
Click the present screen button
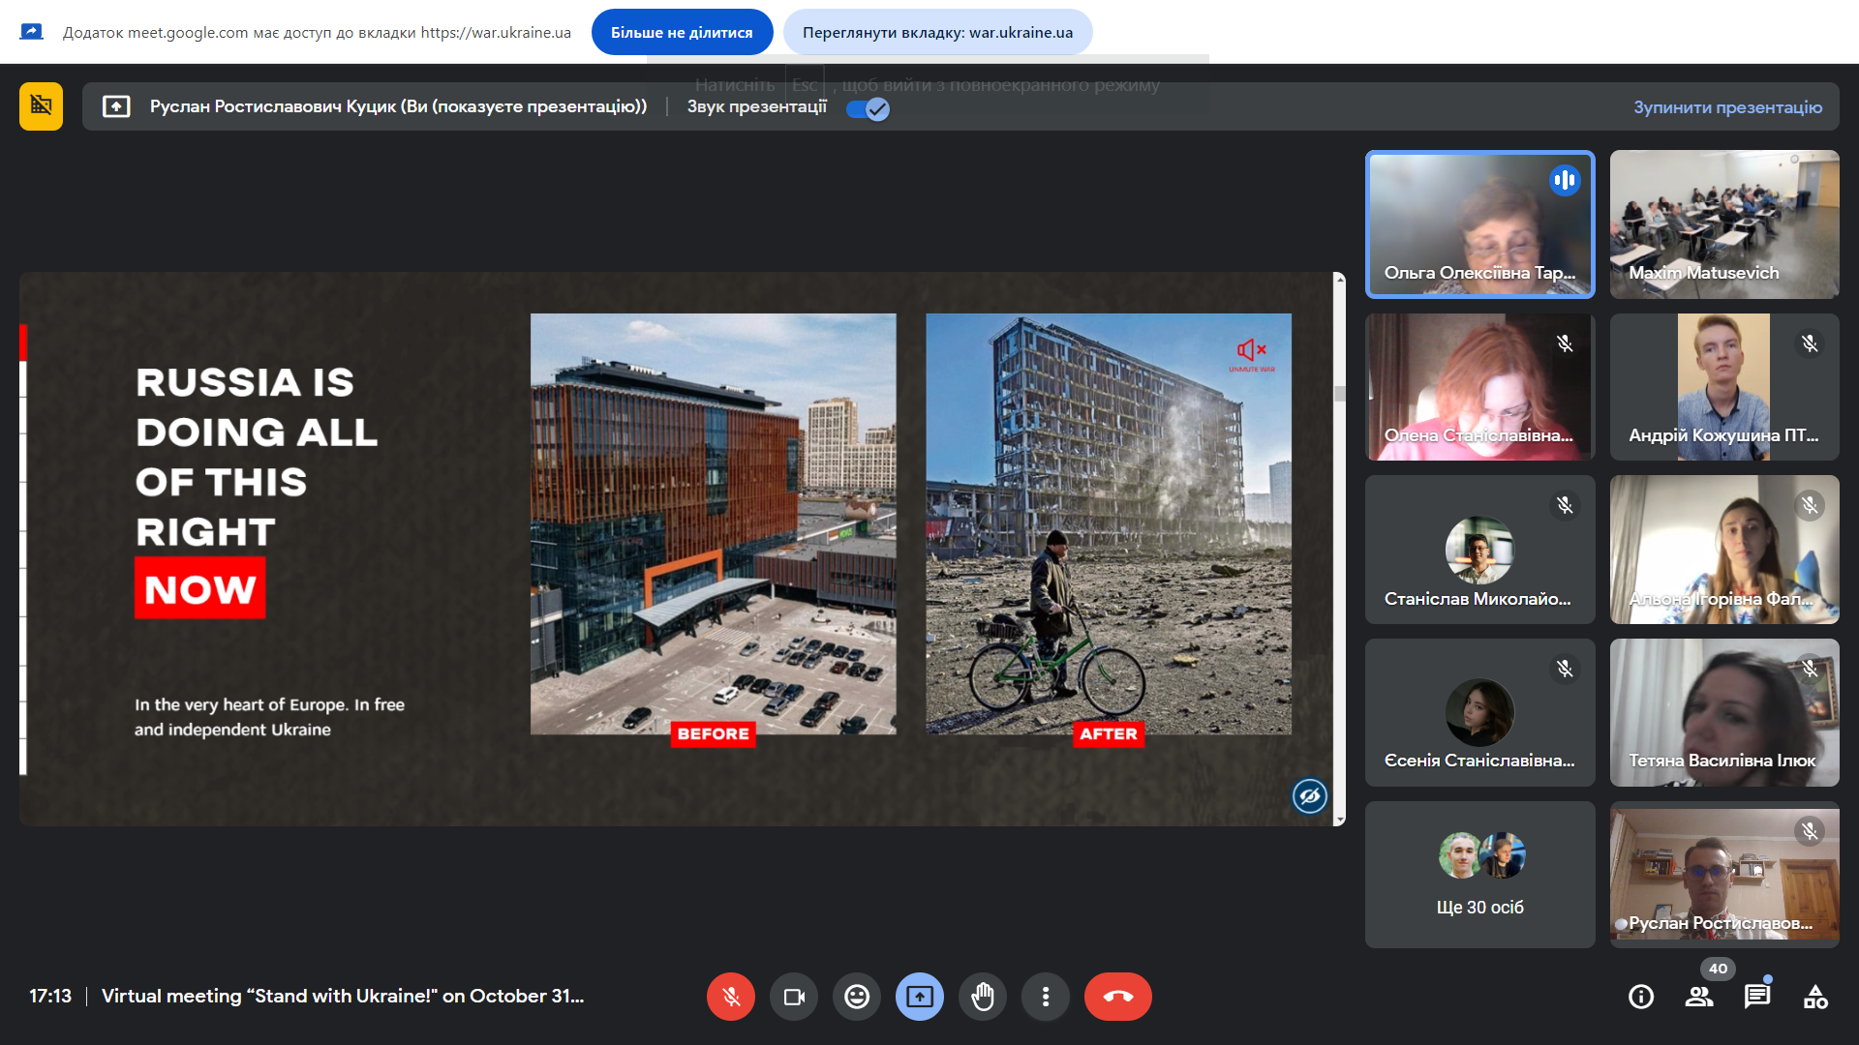pyautogui.click(x=920, y=997)
